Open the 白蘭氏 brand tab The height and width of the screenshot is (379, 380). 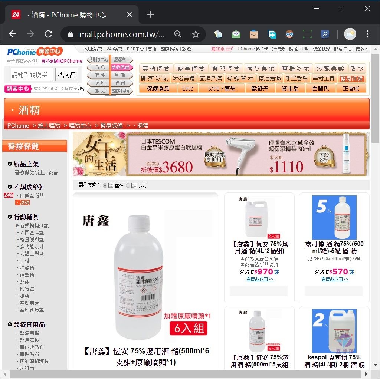tap(321, 89)
